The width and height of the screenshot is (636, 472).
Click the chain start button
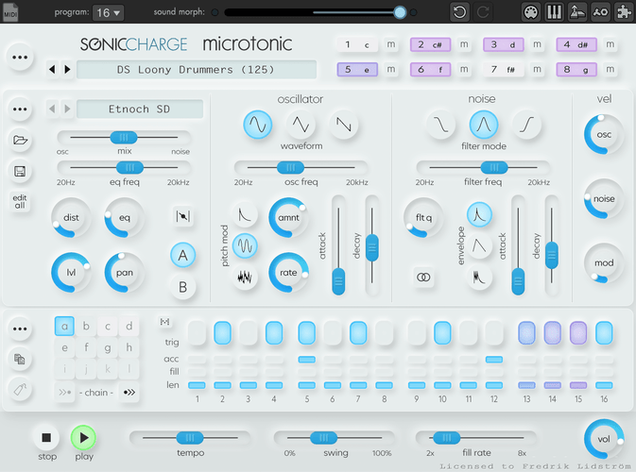point(65,392)
